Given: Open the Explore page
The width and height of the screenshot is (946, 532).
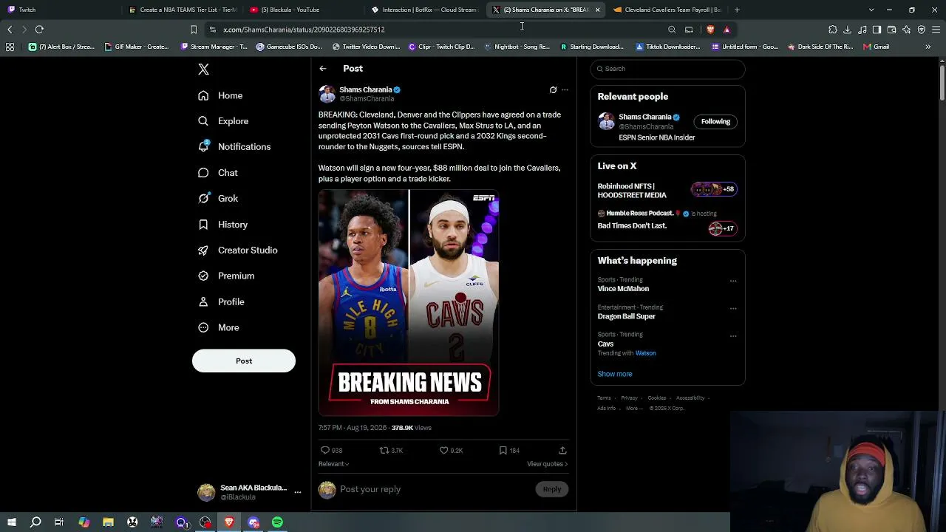Looking at the screenshot, I should 223,121.
